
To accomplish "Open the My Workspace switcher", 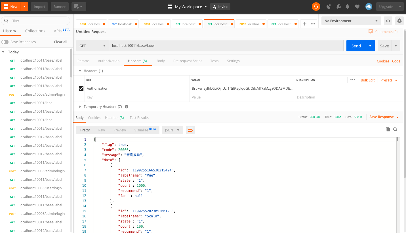I will click(x=191, y=7).
